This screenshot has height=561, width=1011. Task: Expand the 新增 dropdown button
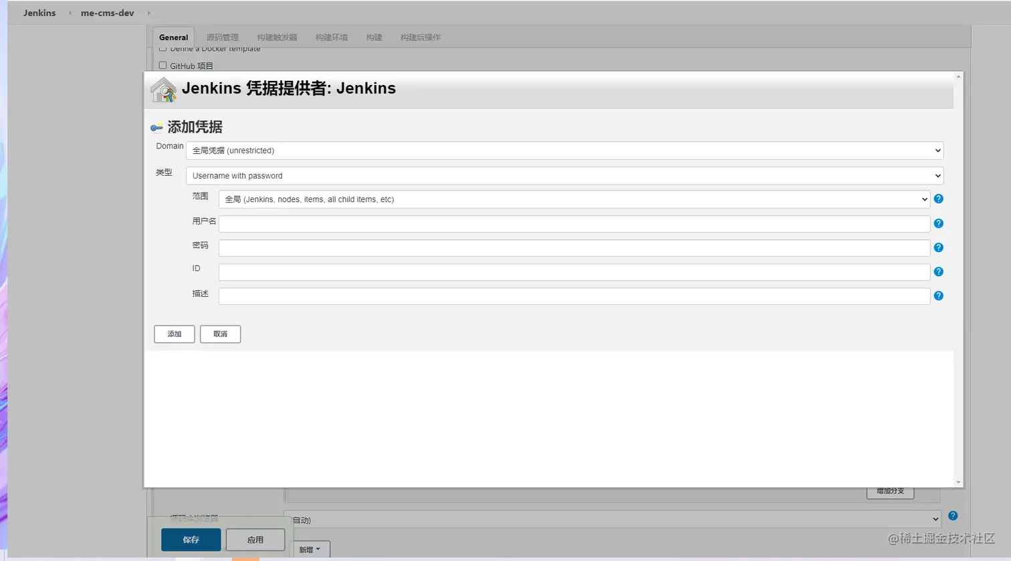click(x=312, y=550)
